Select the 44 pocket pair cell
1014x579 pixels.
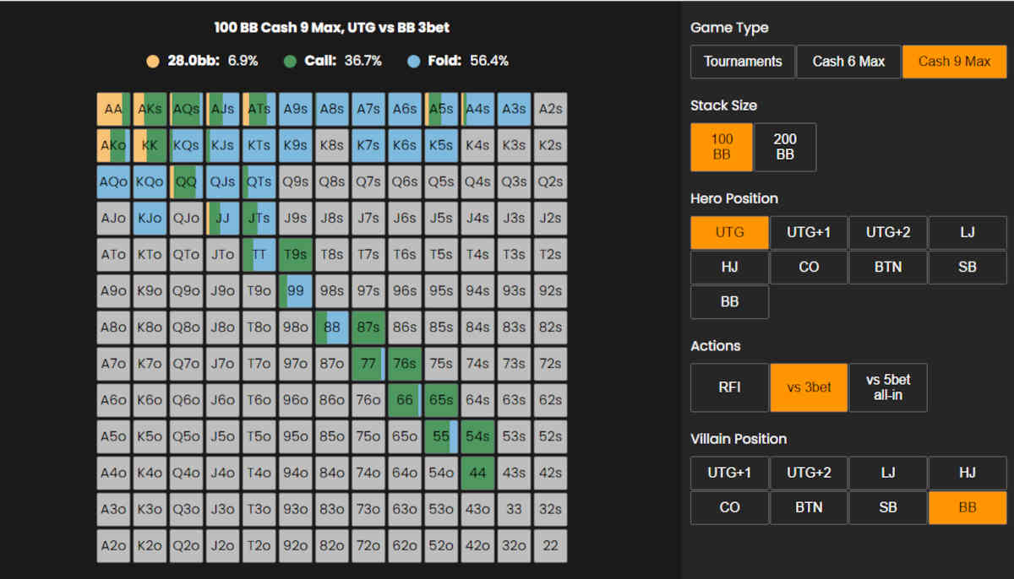[477, 473]
